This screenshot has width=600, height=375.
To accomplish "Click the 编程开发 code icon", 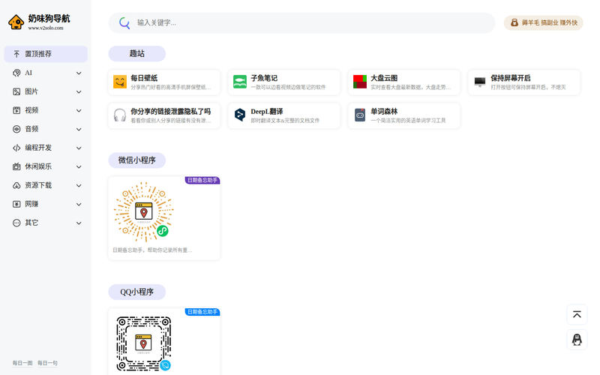I will point(16,148).
